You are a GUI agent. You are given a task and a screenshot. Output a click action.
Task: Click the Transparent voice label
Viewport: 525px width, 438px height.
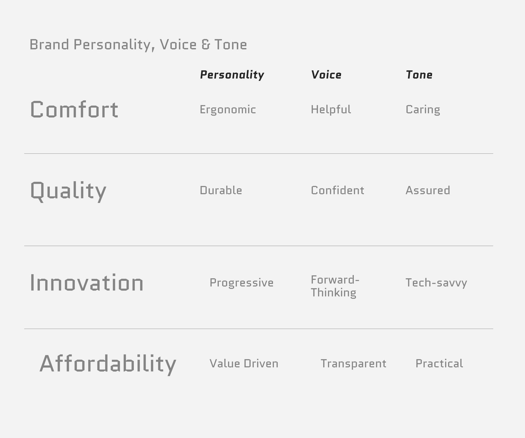(x=353, y=363)
